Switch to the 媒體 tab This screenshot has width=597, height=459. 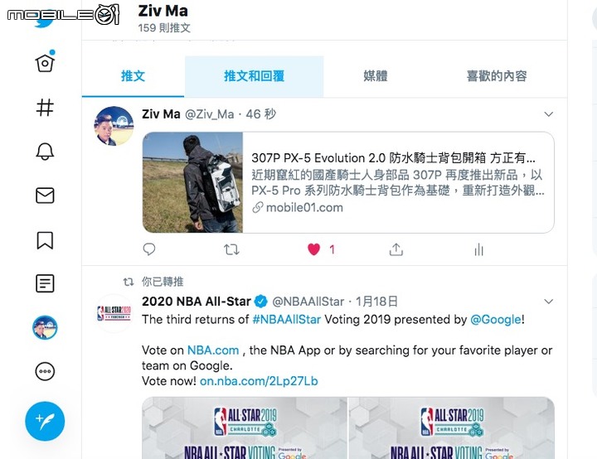tap(376, 76)
